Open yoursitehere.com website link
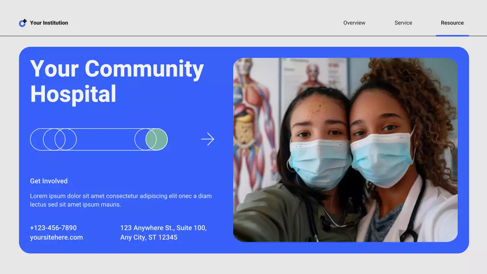This screenshot has width=487, height=274. click(56, 237)
